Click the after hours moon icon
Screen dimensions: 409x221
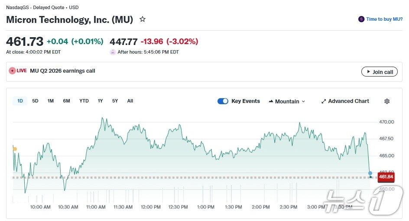[x=113, y=52]
